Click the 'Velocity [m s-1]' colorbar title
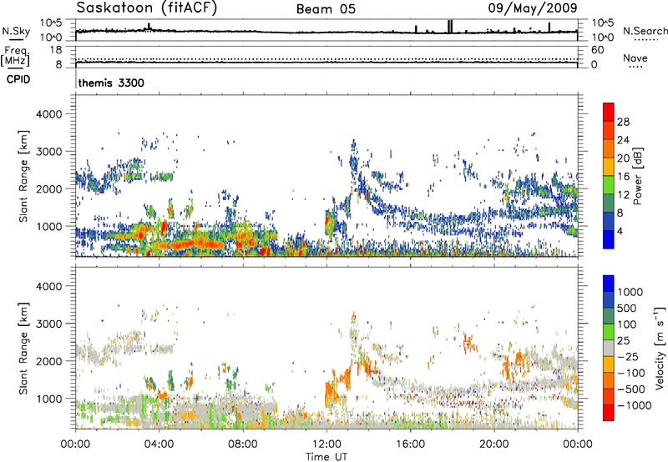The width and height of the screenshot is (668, 462). point(660,348)
